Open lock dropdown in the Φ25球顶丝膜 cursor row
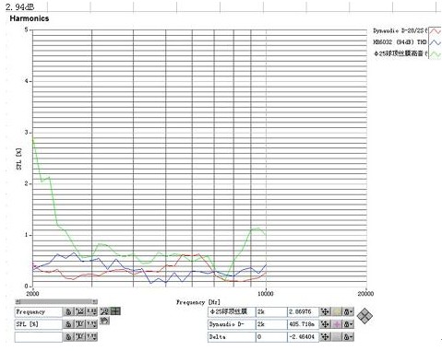Viewport: 442px width, 351px height. [348, 312]
